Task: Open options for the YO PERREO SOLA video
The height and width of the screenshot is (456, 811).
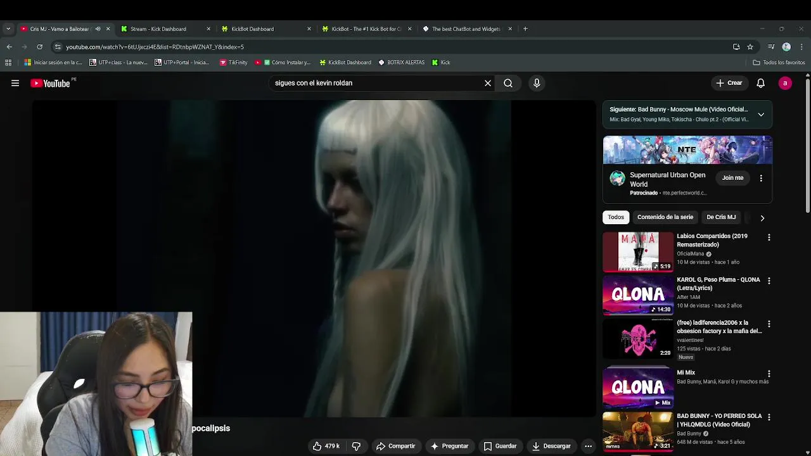Action: pos(769,417)
